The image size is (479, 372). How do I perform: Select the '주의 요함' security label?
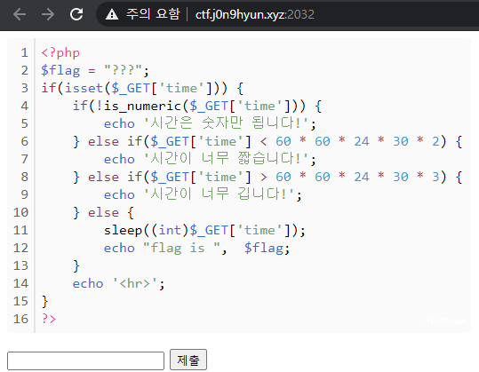[153, 14]
